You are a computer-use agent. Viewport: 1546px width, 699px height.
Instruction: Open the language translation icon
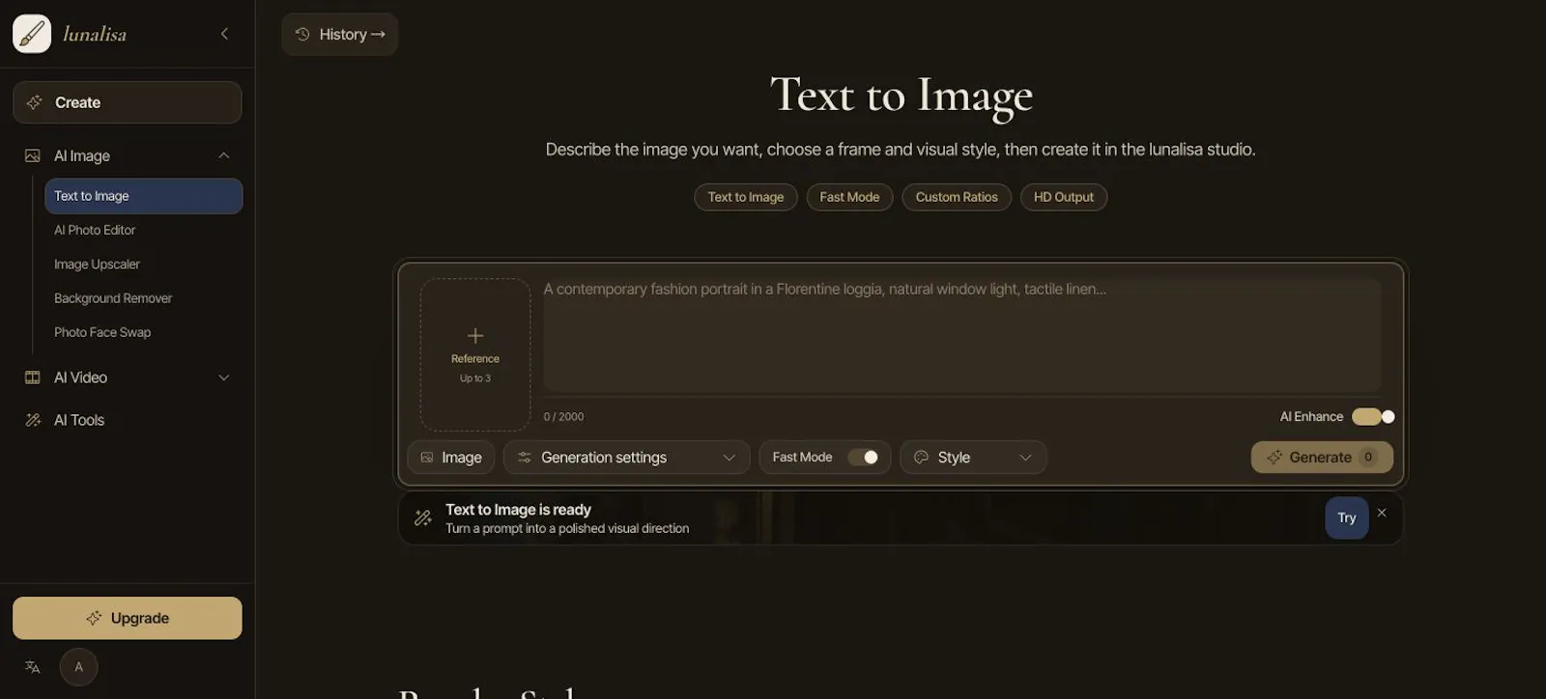click(33, 667)
